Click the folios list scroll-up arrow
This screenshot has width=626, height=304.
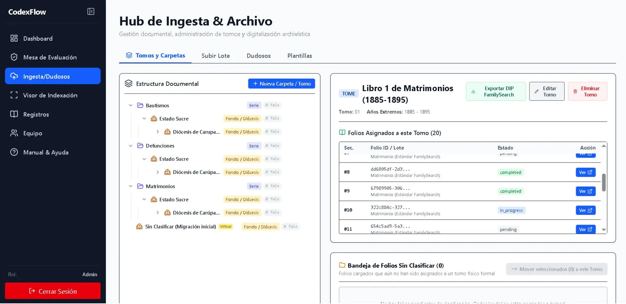pos(604,146)
